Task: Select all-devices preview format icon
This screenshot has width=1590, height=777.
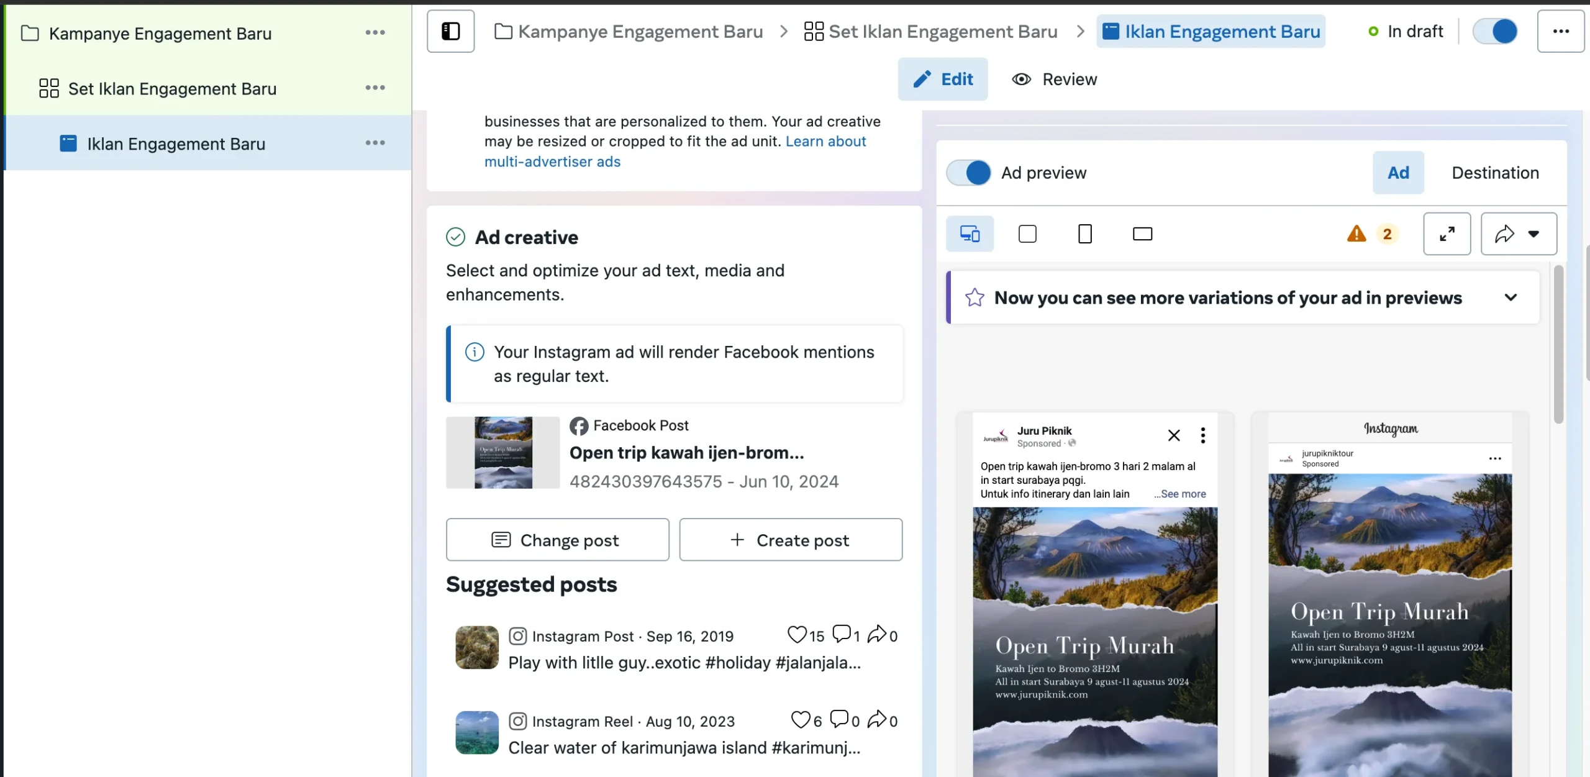Action: coord(970,234)
